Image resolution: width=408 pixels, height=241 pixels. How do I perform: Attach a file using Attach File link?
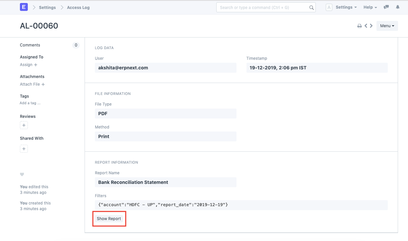pos(30,84)
